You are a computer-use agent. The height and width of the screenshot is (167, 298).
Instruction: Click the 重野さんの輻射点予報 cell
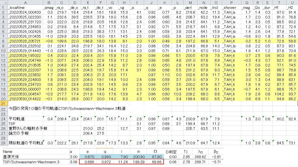click(x=25, y=128)
